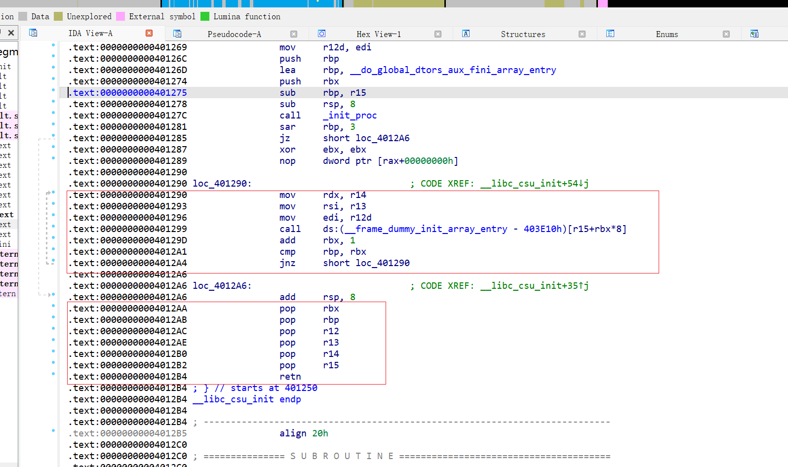Click the Hex View-1 tab icon
Viewport: 788px width, 467px height.
coord(321,34)
